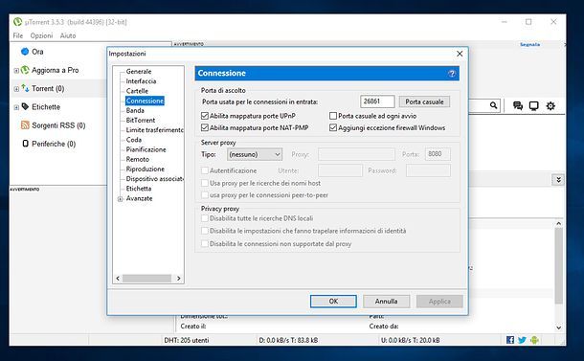
Task: Click the download speed status entry
Action: tap(288, 340)
